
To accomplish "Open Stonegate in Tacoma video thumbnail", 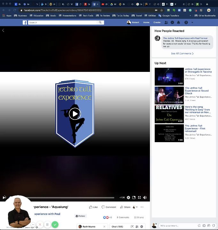I will 169,77.
